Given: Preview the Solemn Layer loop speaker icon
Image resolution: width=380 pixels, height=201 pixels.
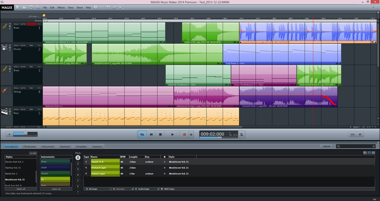Looking at the screenshot, I should (x=86, y=174).
